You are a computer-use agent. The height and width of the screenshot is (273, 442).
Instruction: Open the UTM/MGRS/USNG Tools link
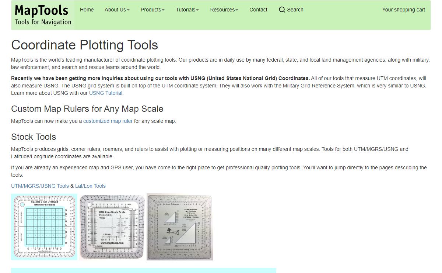(40, 186)
